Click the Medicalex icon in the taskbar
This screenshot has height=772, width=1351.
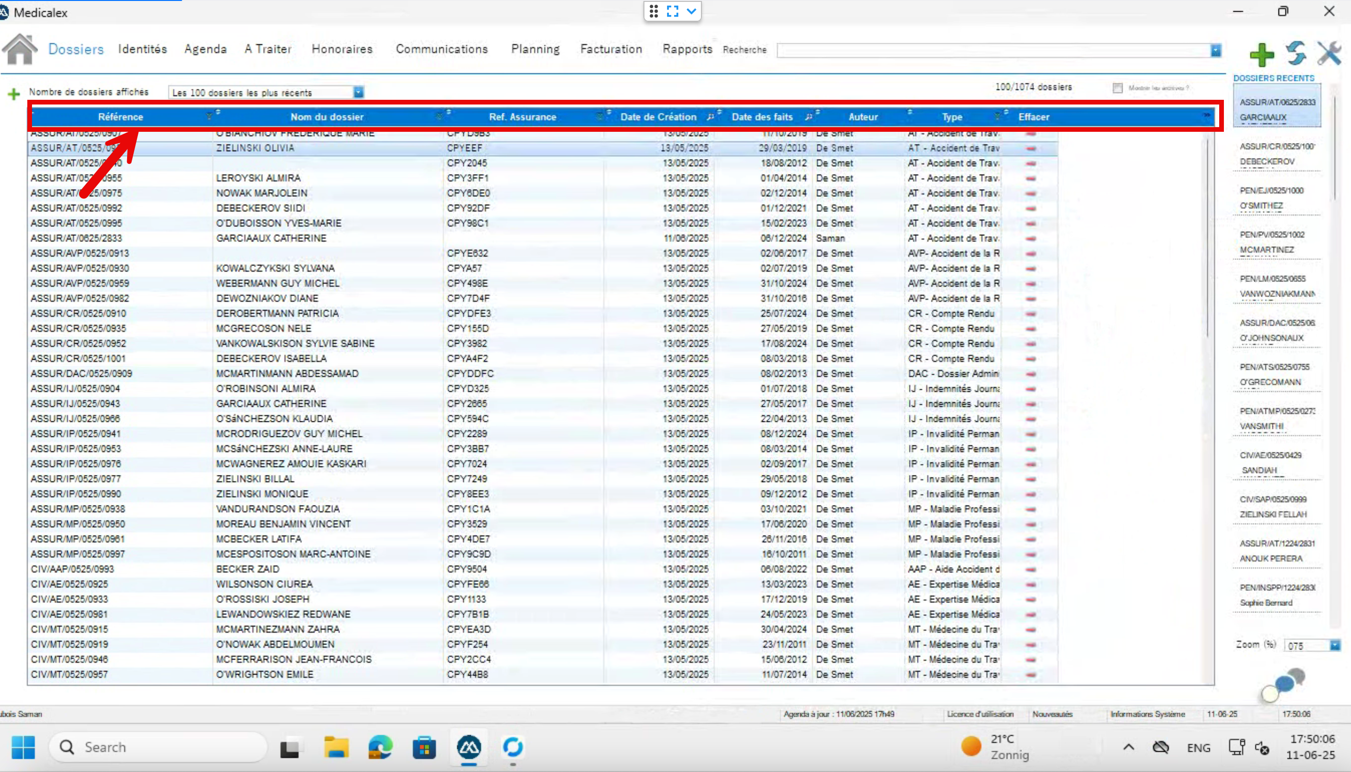[469, 748]
